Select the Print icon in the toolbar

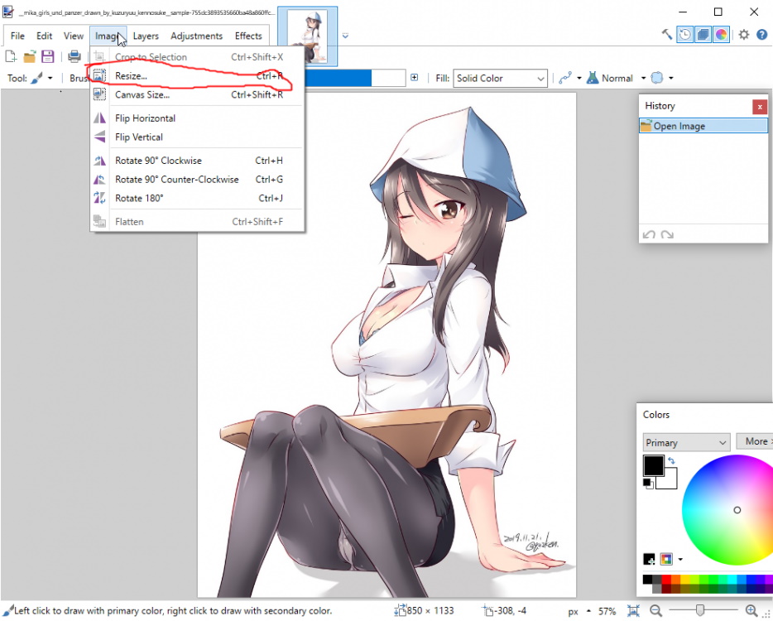tap(74, 55)
